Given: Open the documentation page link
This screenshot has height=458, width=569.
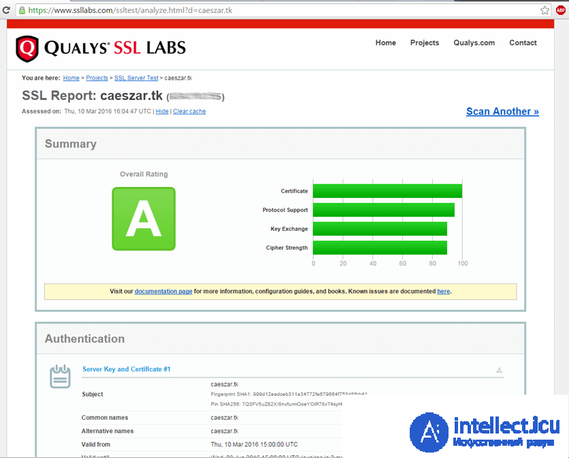Looking at the screenshot, I should pyautogui.click(x=163, y=291).
